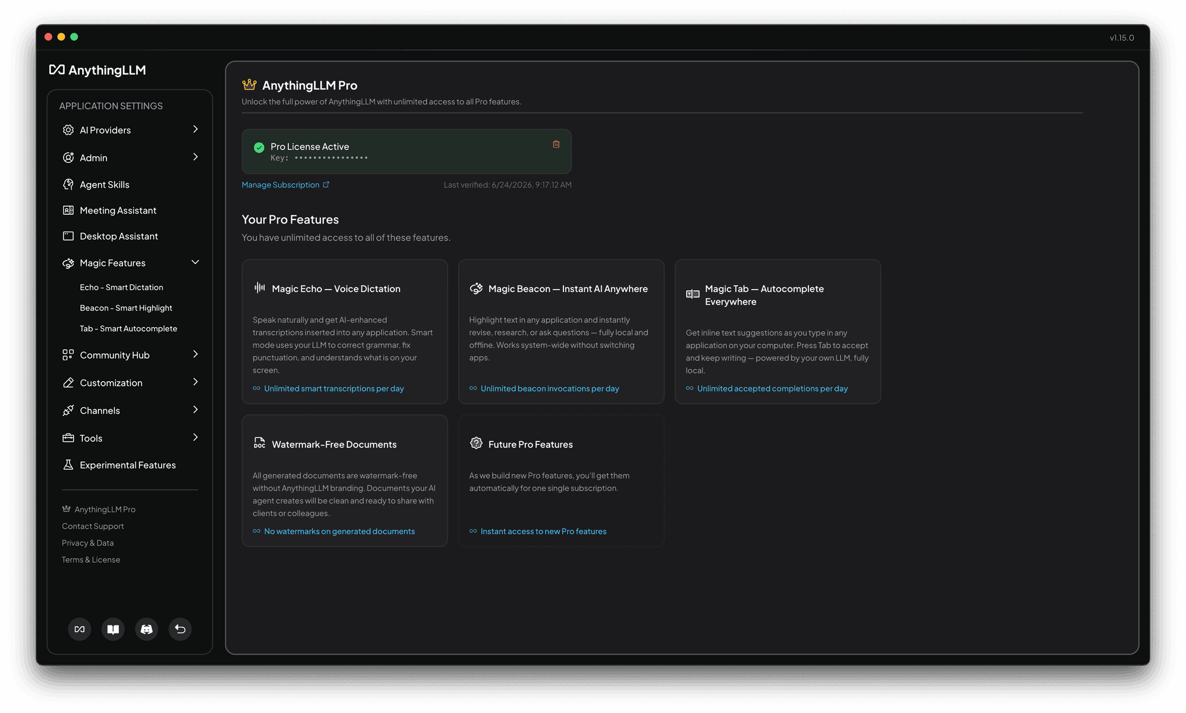Click the green license active checkmark icon

pyautogui.click(x=259, y=148)
